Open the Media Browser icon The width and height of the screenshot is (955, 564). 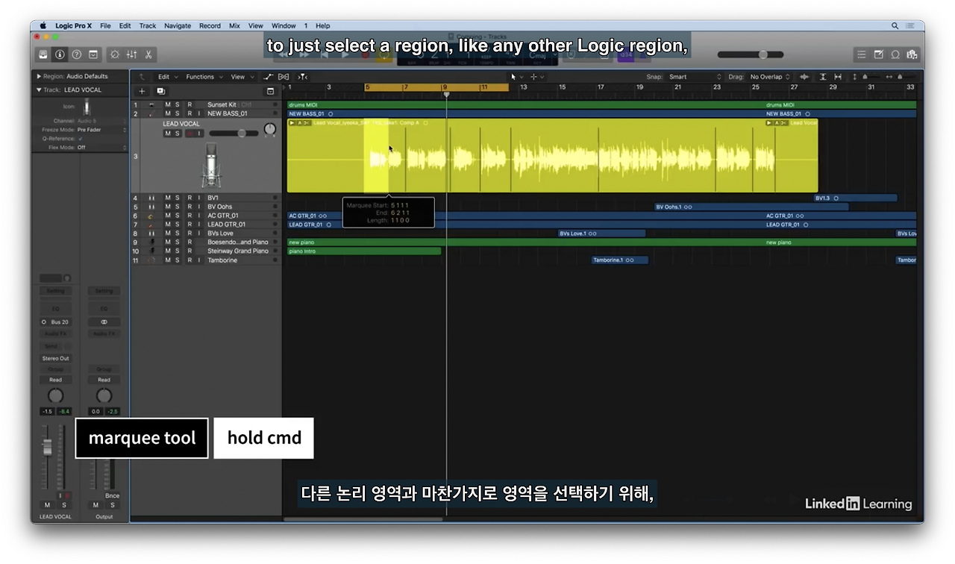912,54
